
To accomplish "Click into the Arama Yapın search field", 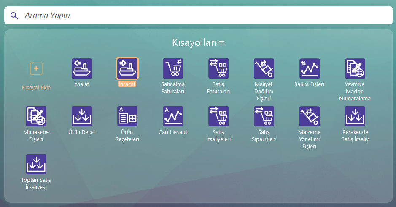I will [202, 16].
